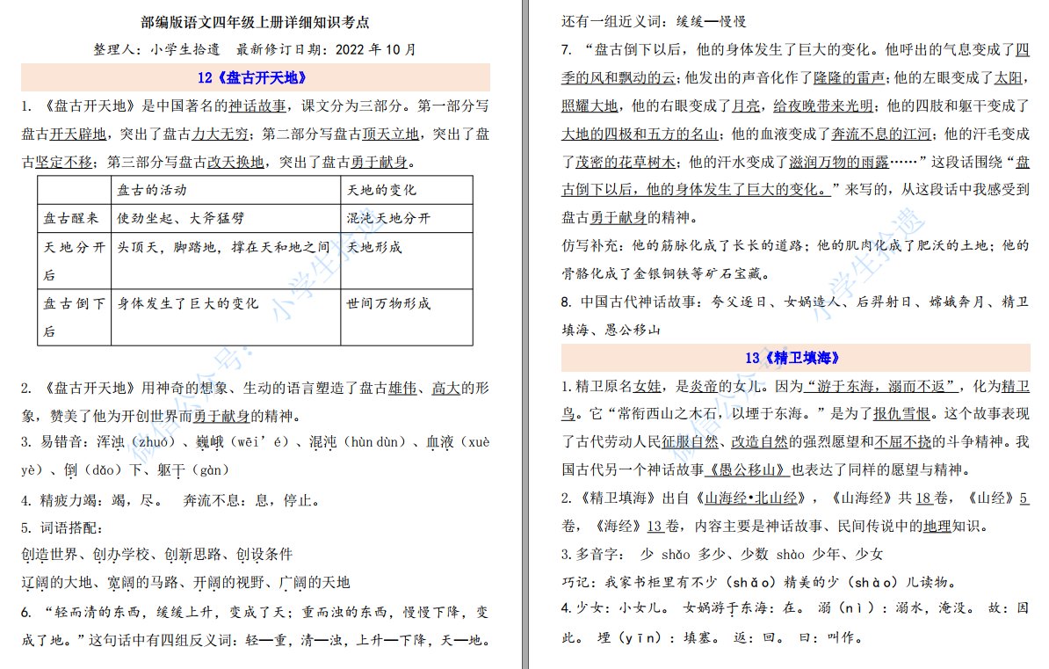Click the definition "奔流不息：息，停止。"
The height and width of the screenshot is (669, 1049).
coord(253,499)
